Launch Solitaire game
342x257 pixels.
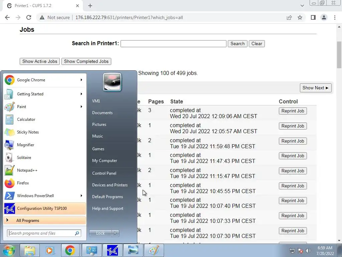point(45,158)
